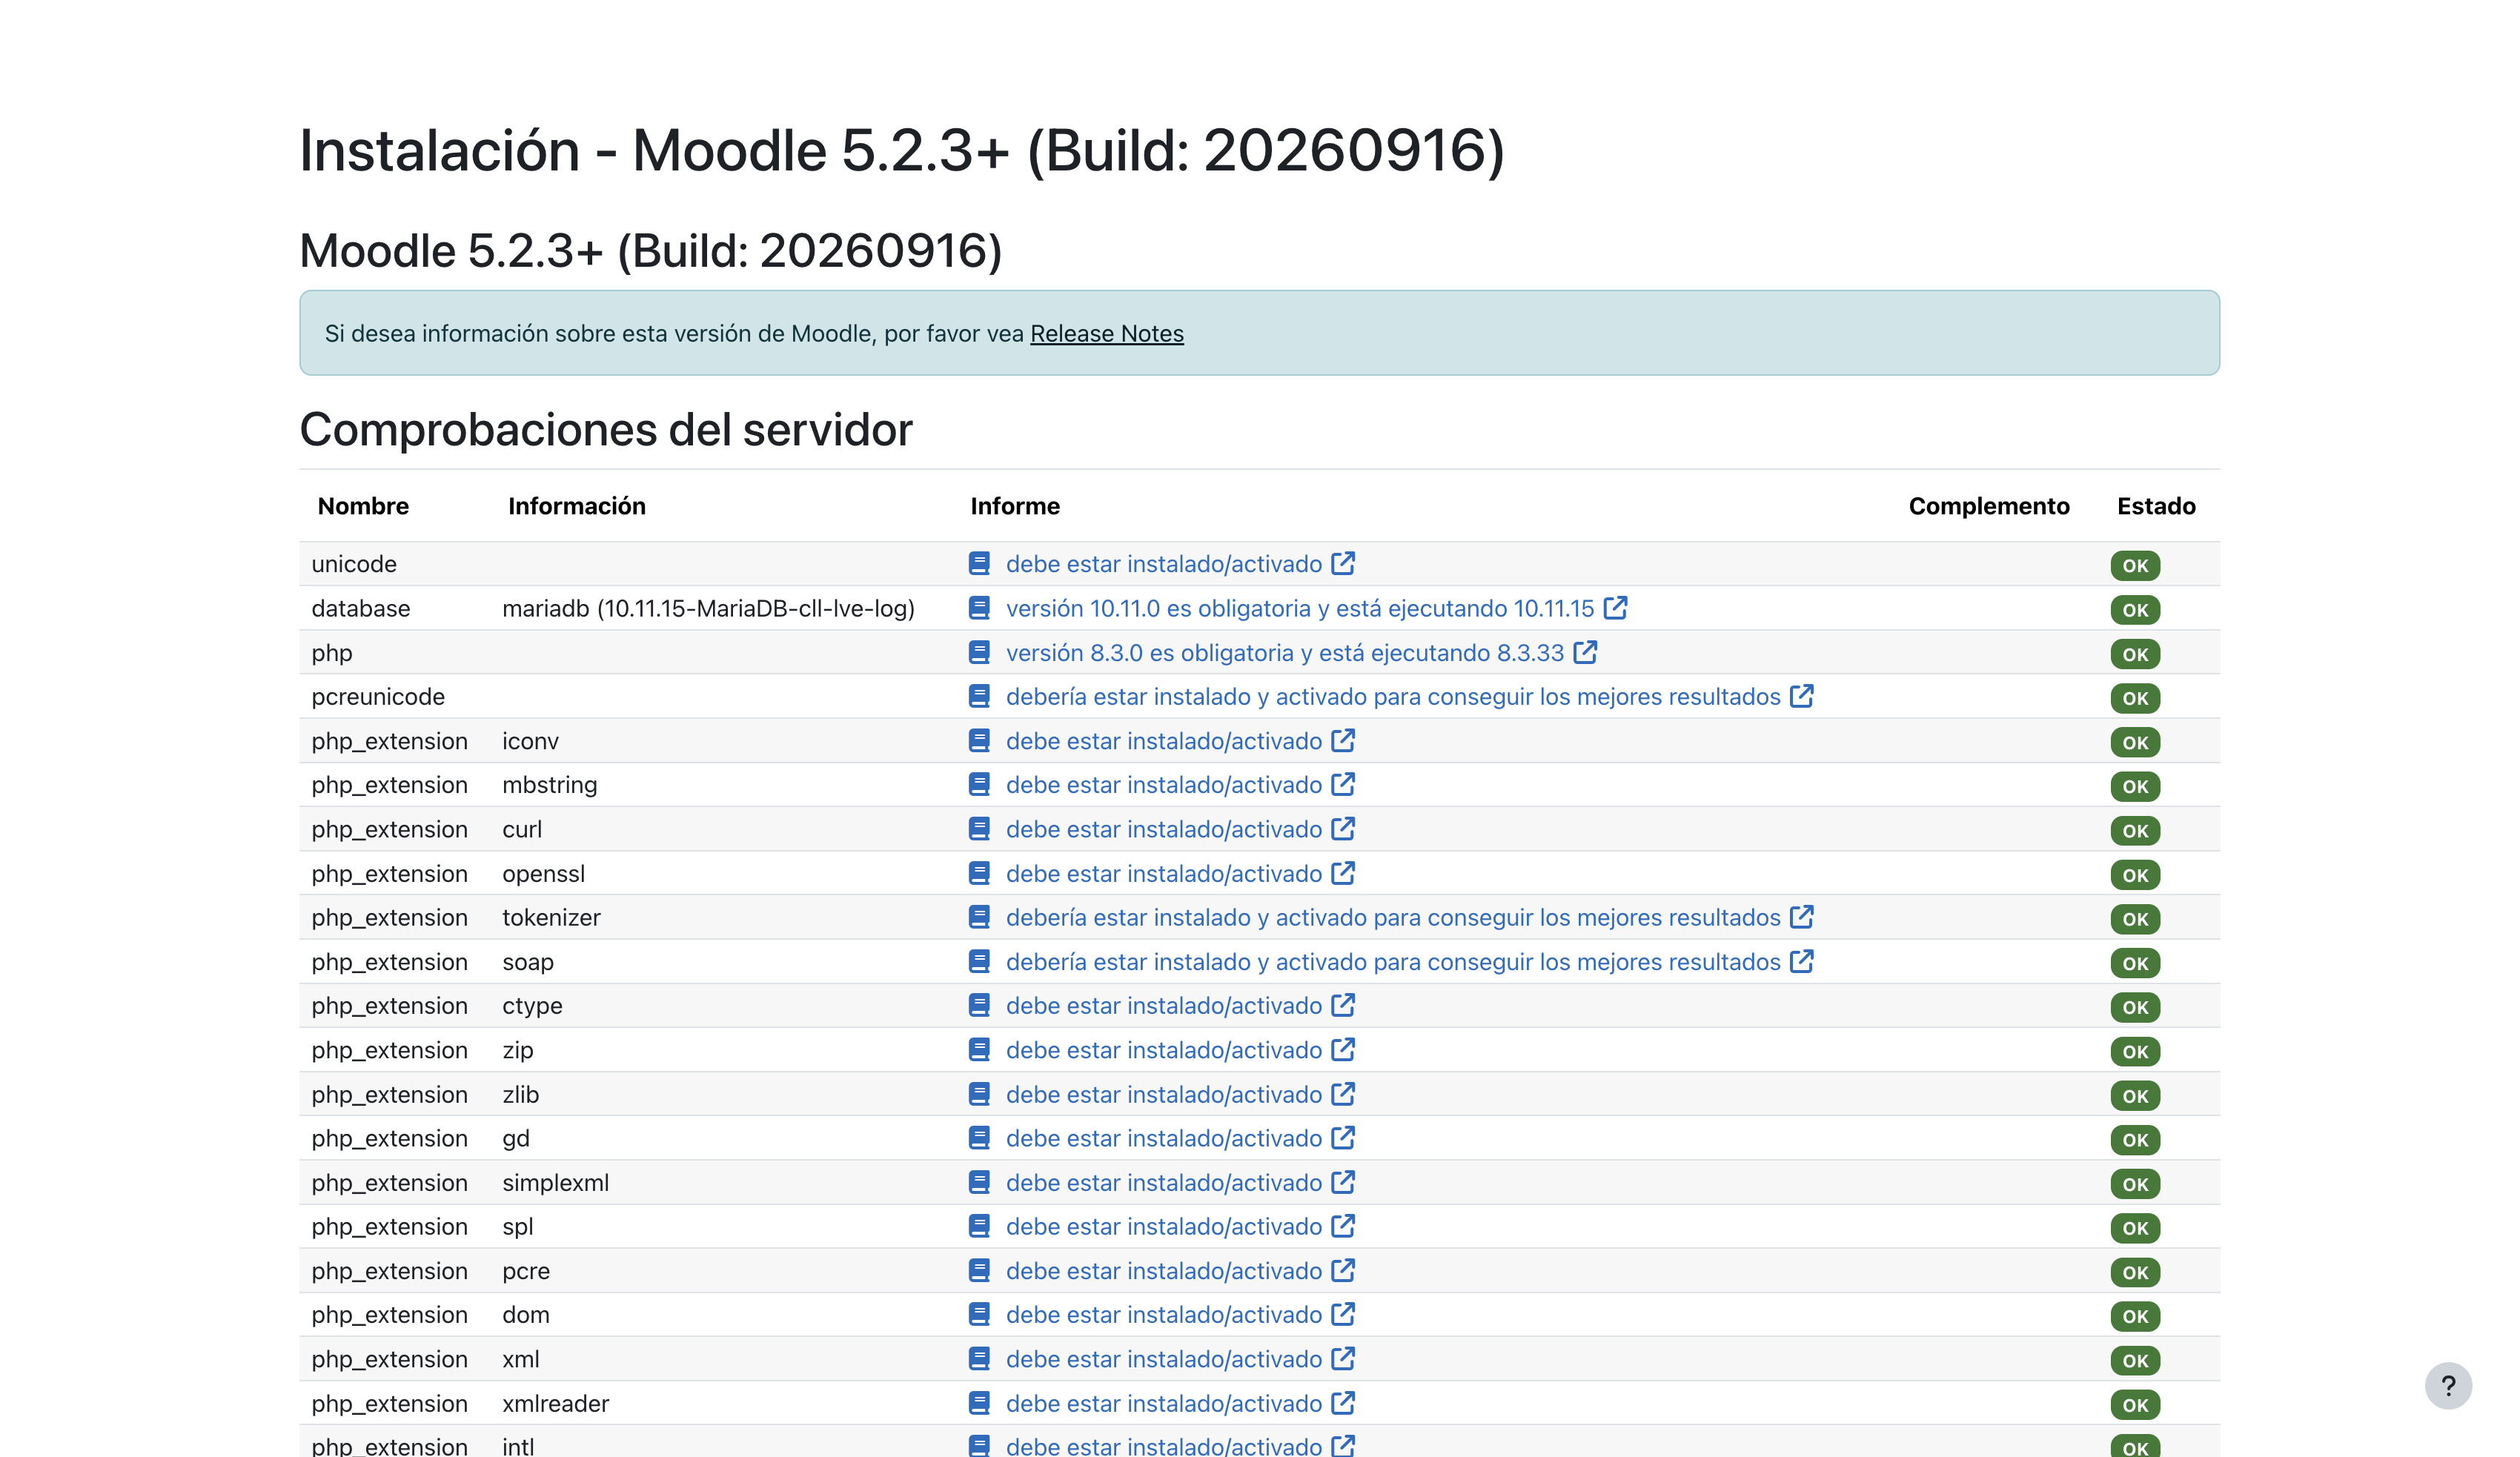Click the book icon in database row
Image resolution: width=2520 pixels, height=1457 pixels.
click(x=979, y=608)
